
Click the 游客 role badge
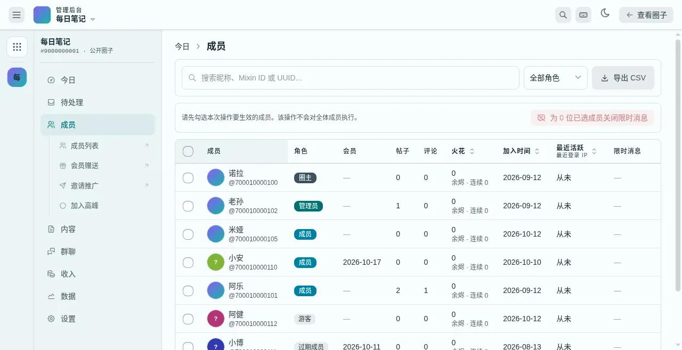click(x=305, y=319)
